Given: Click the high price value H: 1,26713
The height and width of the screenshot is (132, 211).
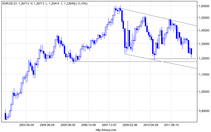Looking at the screenshot, I should point(37,4).
